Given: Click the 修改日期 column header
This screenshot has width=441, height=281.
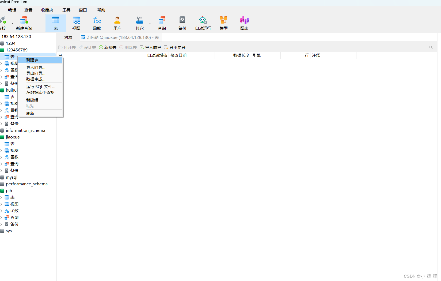Looking at the screenshot, I should (192, 55).
